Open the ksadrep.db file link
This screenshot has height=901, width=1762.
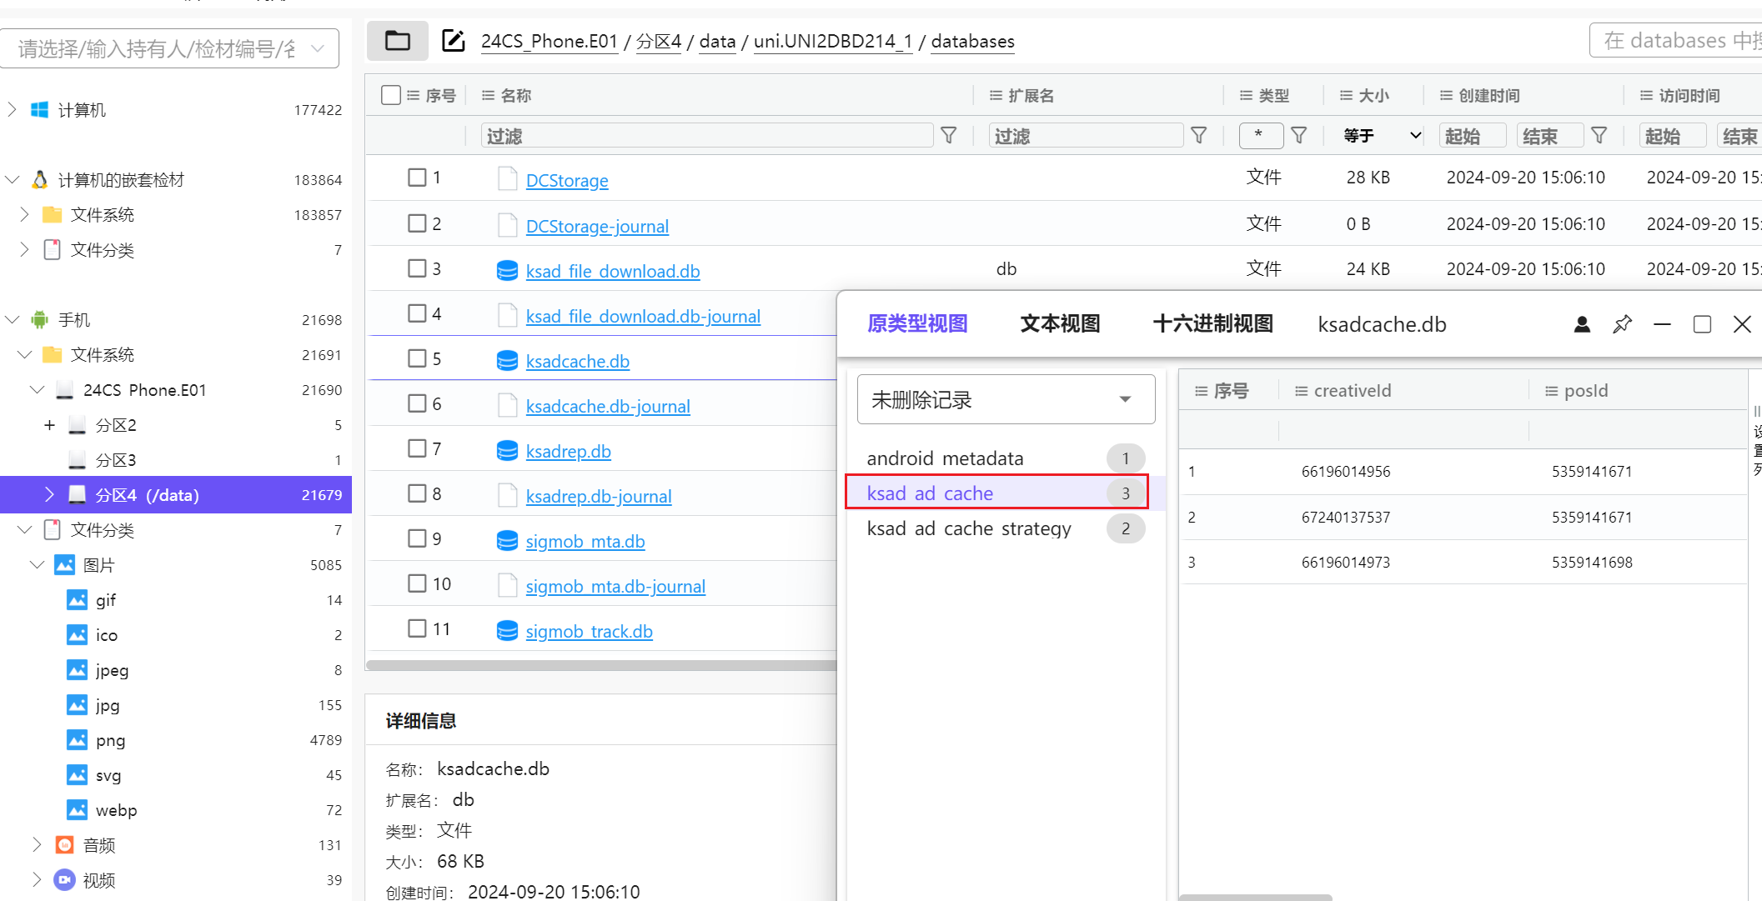(568, 452)
